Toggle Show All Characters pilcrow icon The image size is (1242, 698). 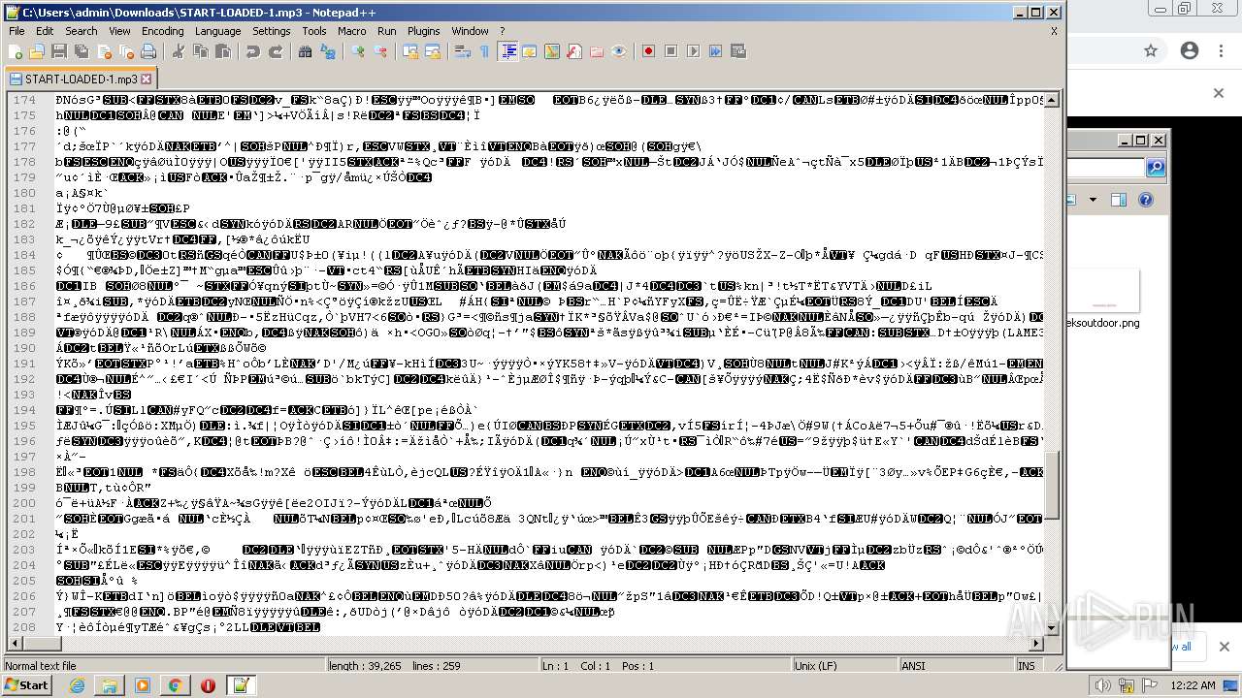484,51
